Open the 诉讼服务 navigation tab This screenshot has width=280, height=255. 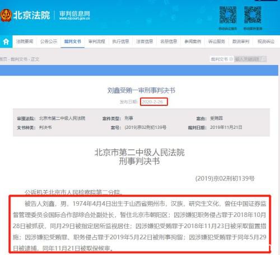(217, 41)
